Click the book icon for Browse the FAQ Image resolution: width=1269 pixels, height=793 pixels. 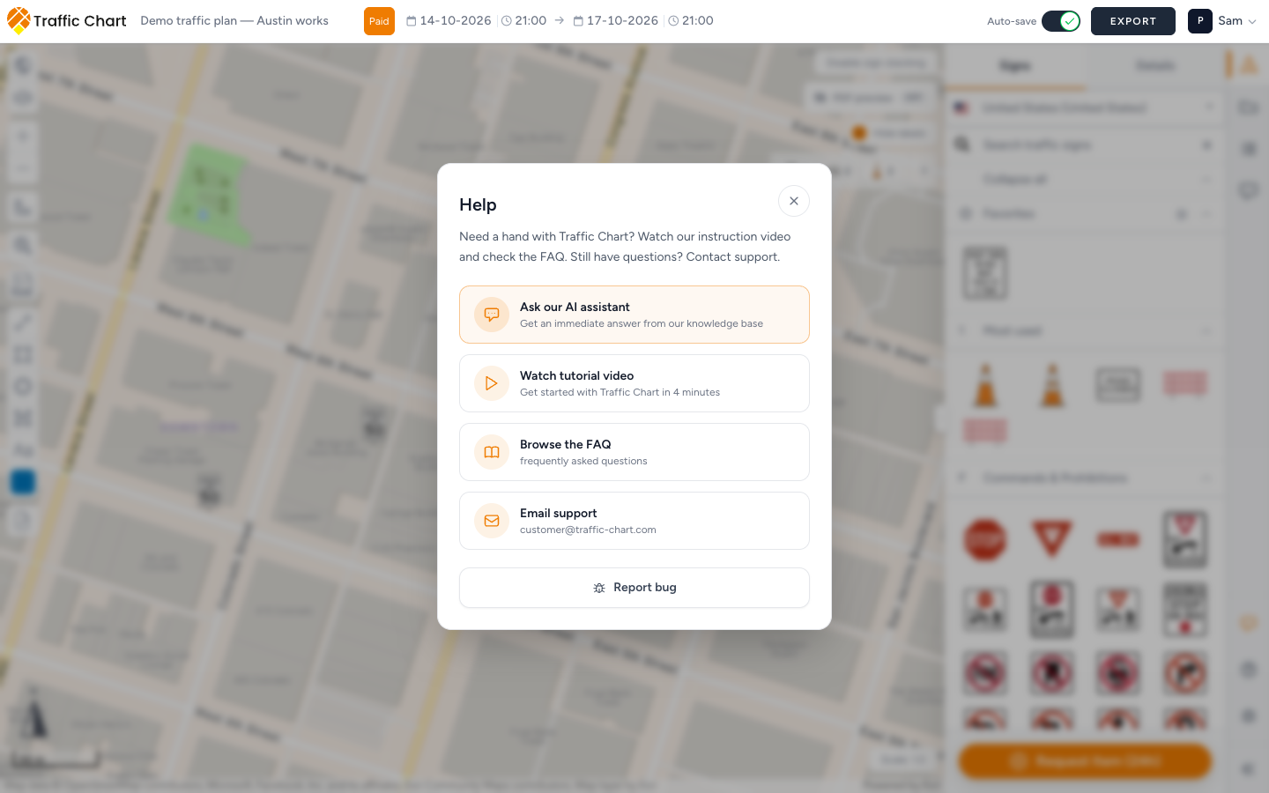492,452
